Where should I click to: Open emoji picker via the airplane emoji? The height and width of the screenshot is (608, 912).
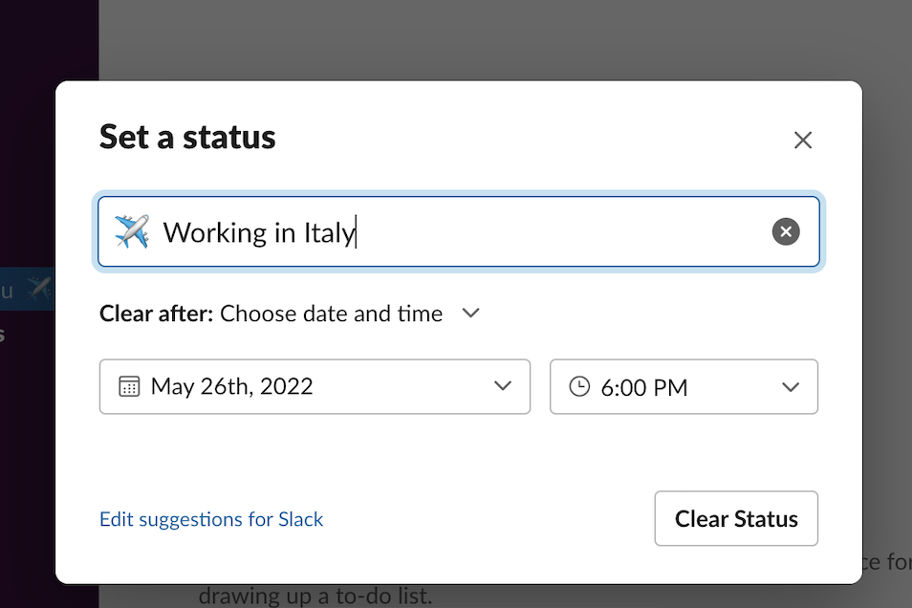[132, 231]
